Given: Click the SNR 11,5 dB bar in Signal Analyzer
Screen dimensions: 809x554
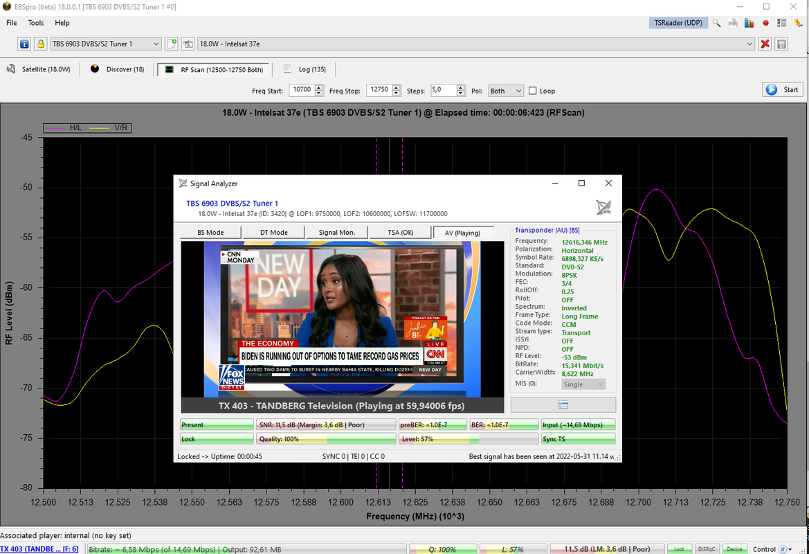Looking at the screenshot, I should coord(325,425).
